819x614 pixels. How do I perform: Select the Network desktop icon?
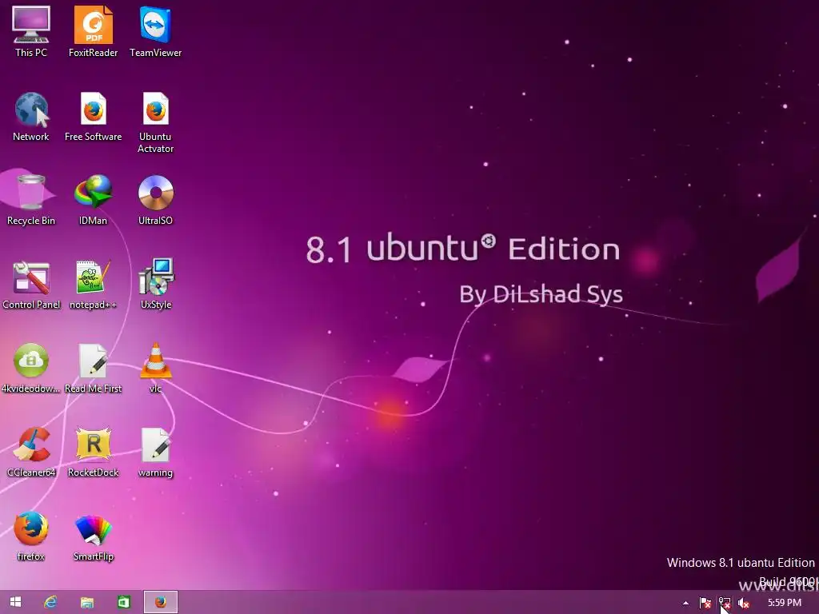coord(31,116)
